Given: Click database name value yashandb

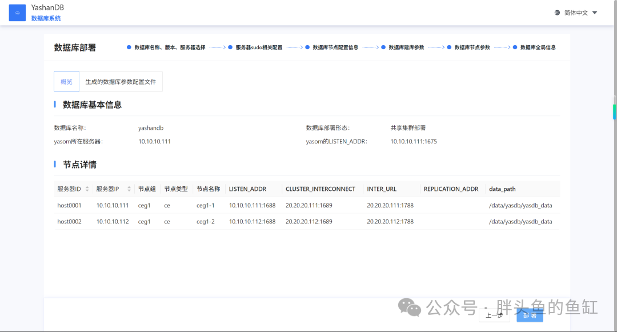Looking at the screenshot, I should 151,128.
